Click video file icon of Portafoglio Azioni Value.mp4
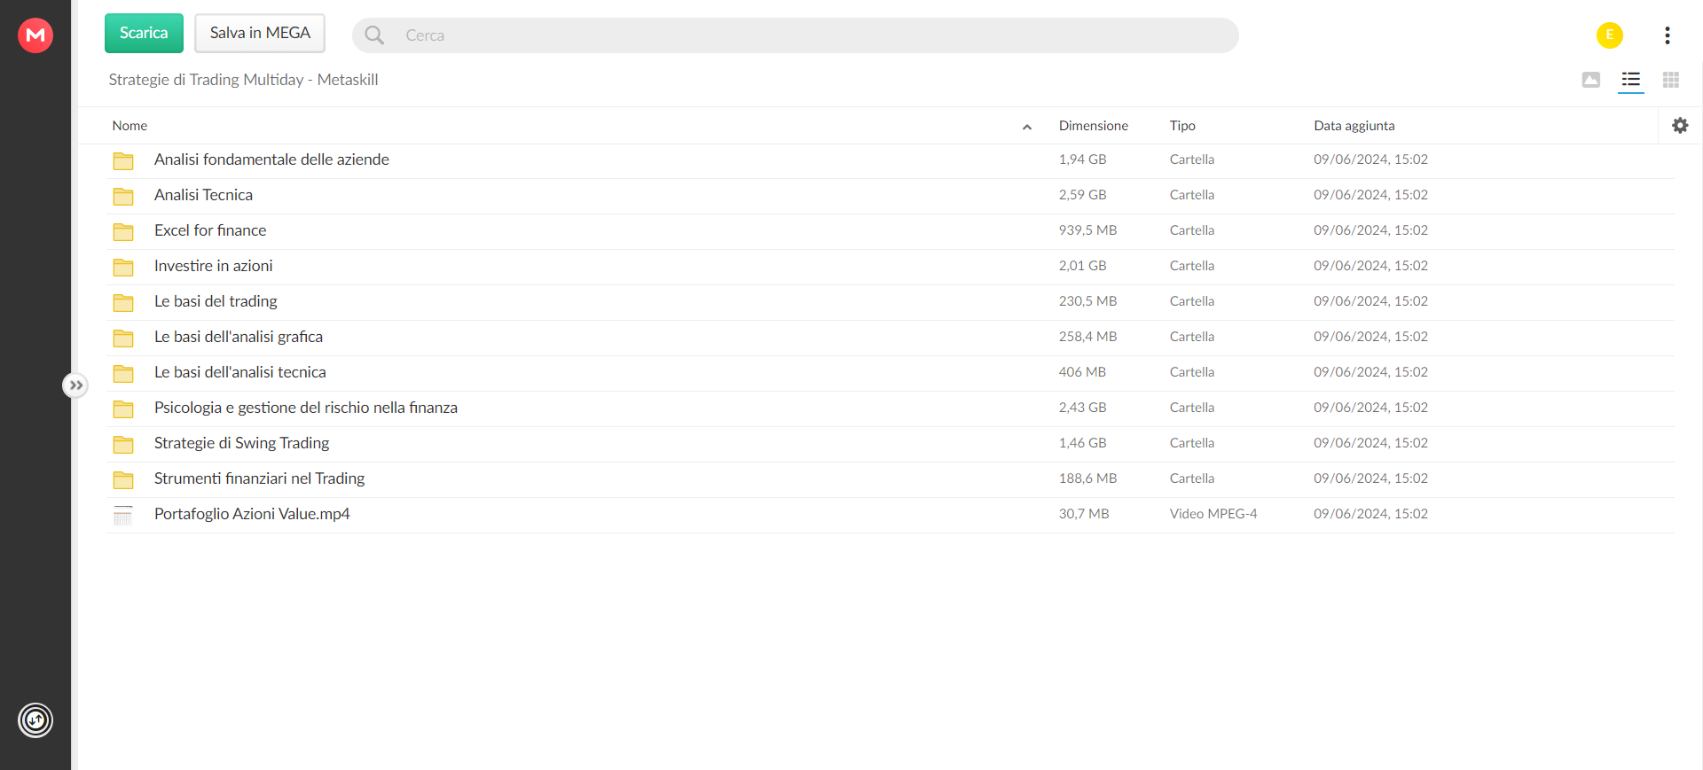Viewport: 1703px width, 770px height. tap(123, 515)
